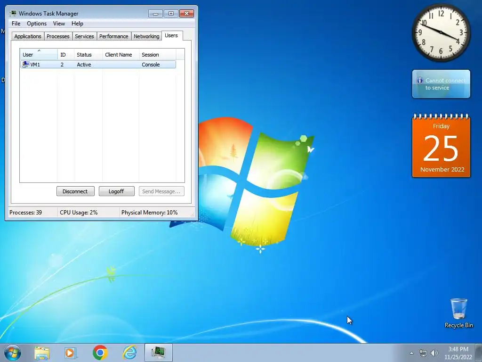482x362 pixels.
Task: Select the VM1 user name
Action: 35,65
